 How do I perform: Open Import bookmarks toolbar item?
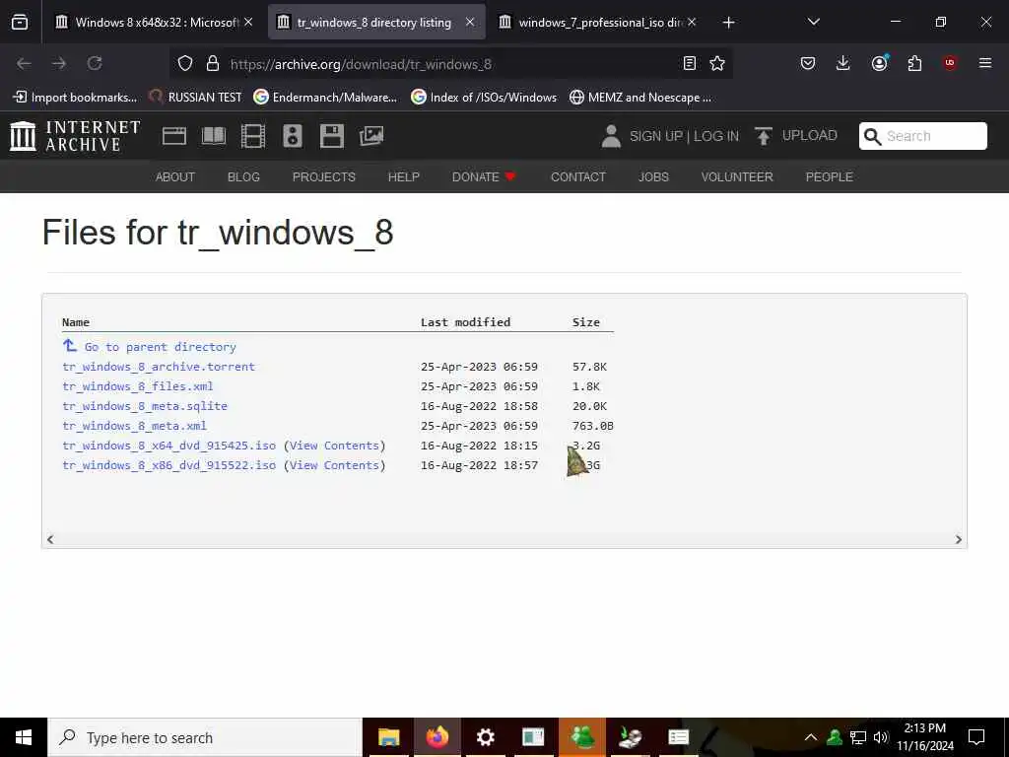[x=75, y=98]
